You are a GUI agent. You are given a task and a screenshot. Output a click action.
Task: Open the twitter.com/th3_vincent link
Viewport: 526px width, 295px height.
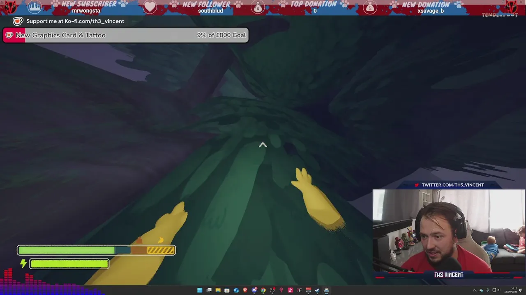(453, 185)
